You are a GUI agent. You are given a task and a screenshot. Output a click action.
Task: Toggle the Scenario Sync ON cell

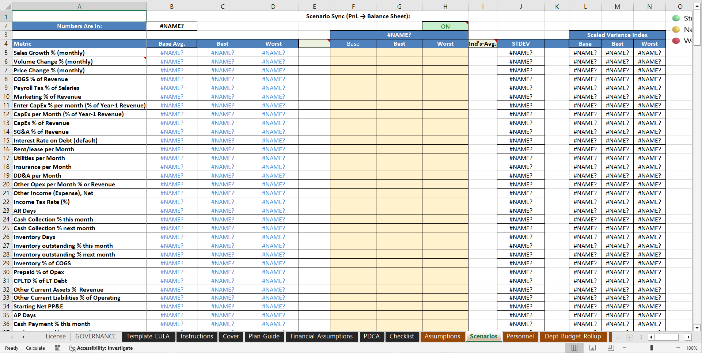pyautogui.click(x=445, y=26)
